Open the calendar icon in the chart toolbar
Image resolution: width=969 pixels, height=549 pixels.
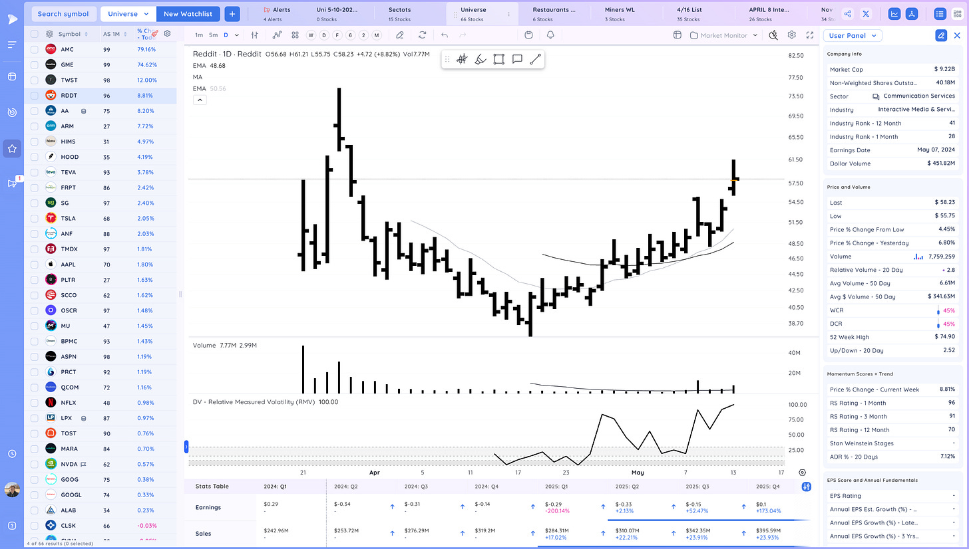528,35
